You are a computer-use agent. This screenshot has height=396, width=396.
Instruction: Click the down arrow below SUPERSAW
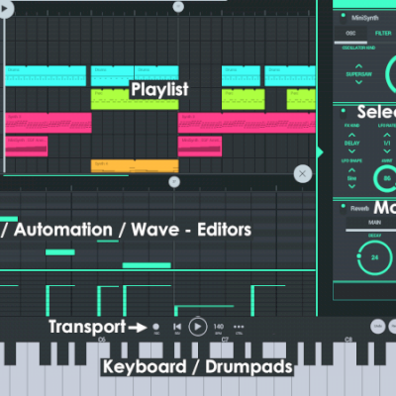358,82
